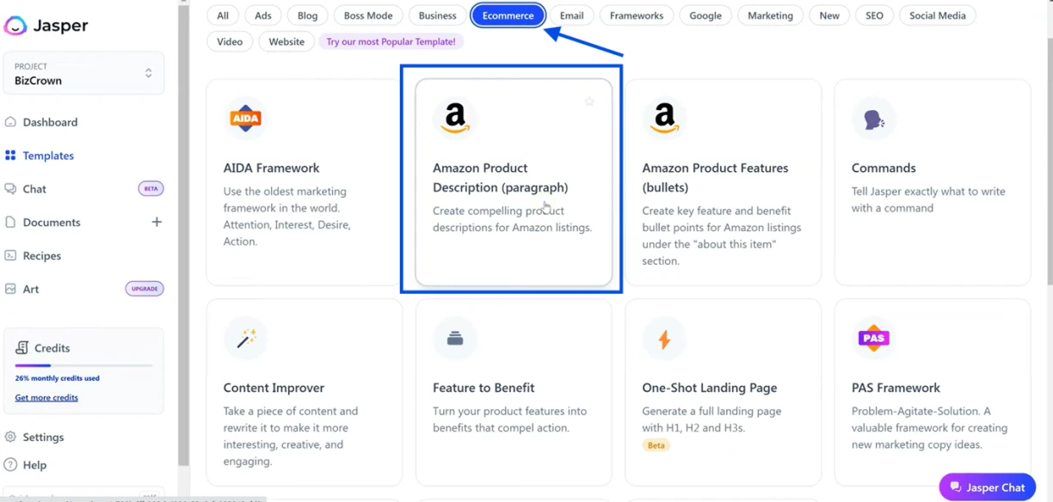Screen dimensions: 1053x502
Task: Click the Feature to Benefit icon
Action: [455, 338]
